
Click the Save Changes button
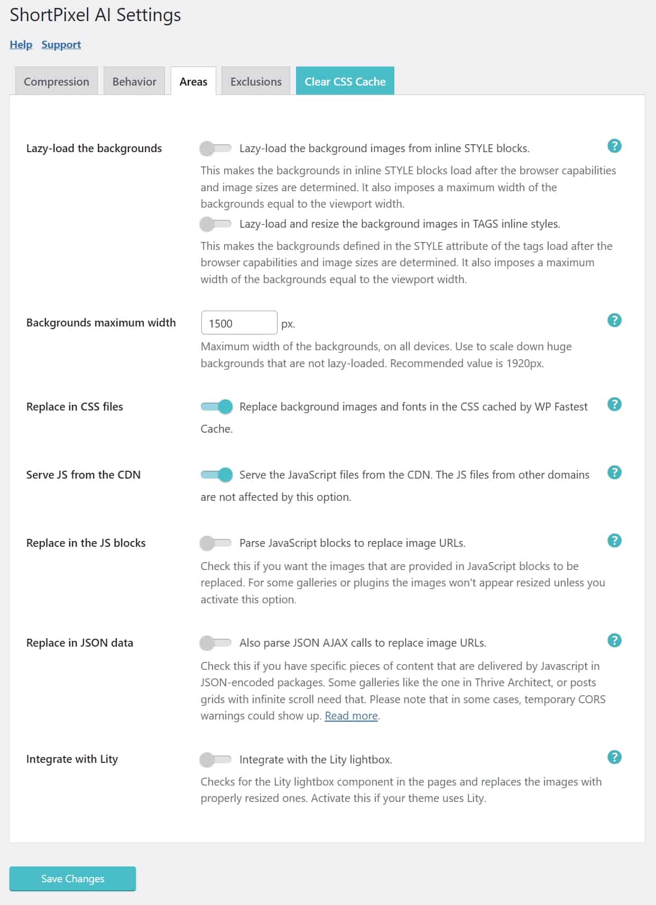[x=73, y=879]
